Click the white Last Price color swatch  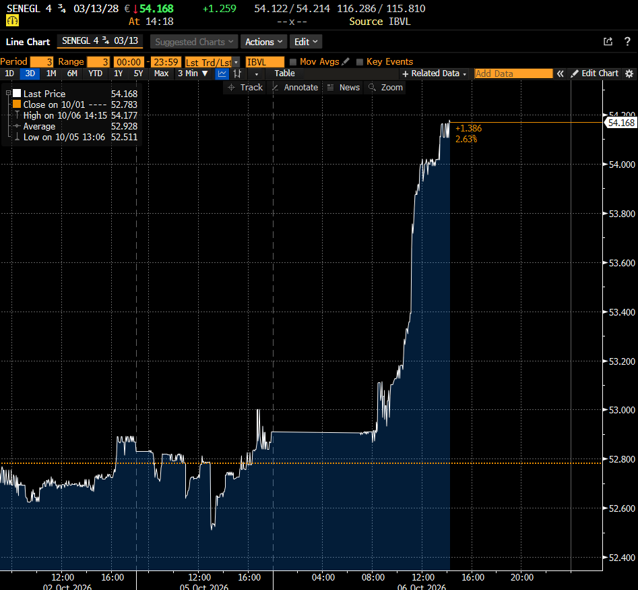pos(17,94)
